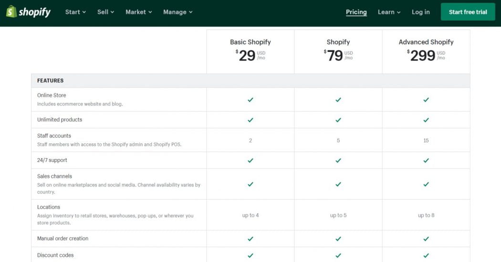
Task: Click Sales channels checkmark under Shopify plan
Action: coord(338,184)
